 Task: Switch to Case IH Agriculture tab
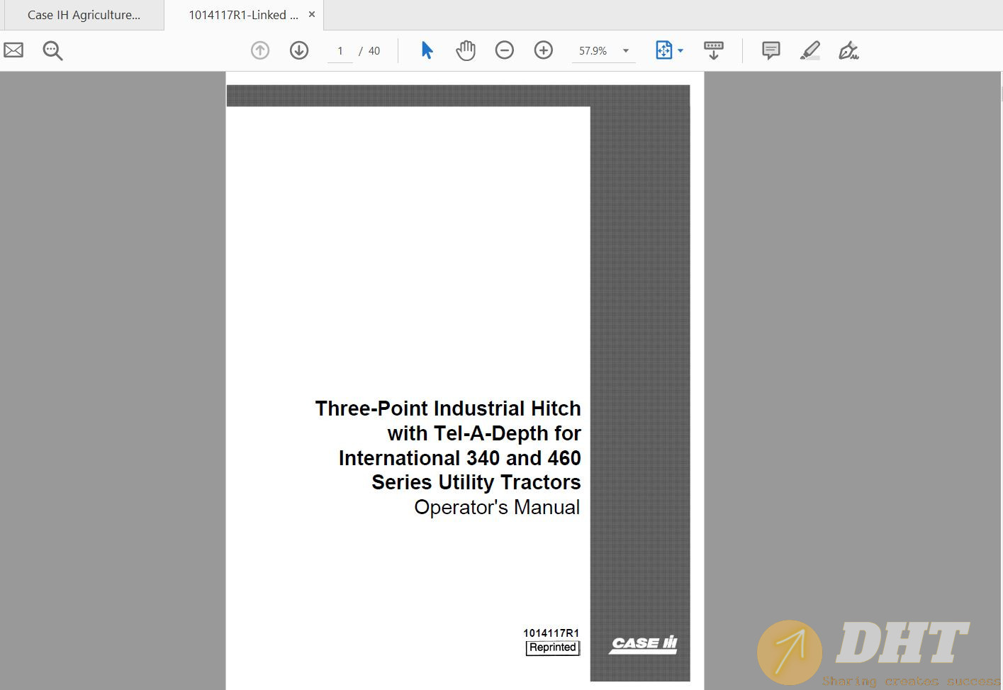click(x=84, y=15)
